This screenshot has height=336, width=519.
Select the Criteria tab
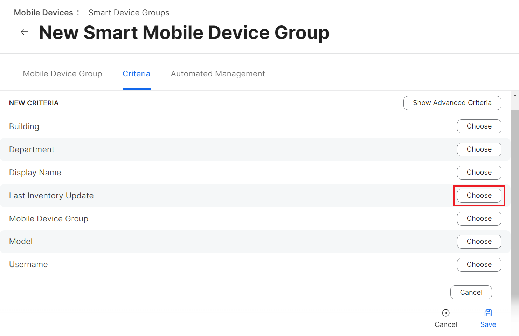[136, 74]
